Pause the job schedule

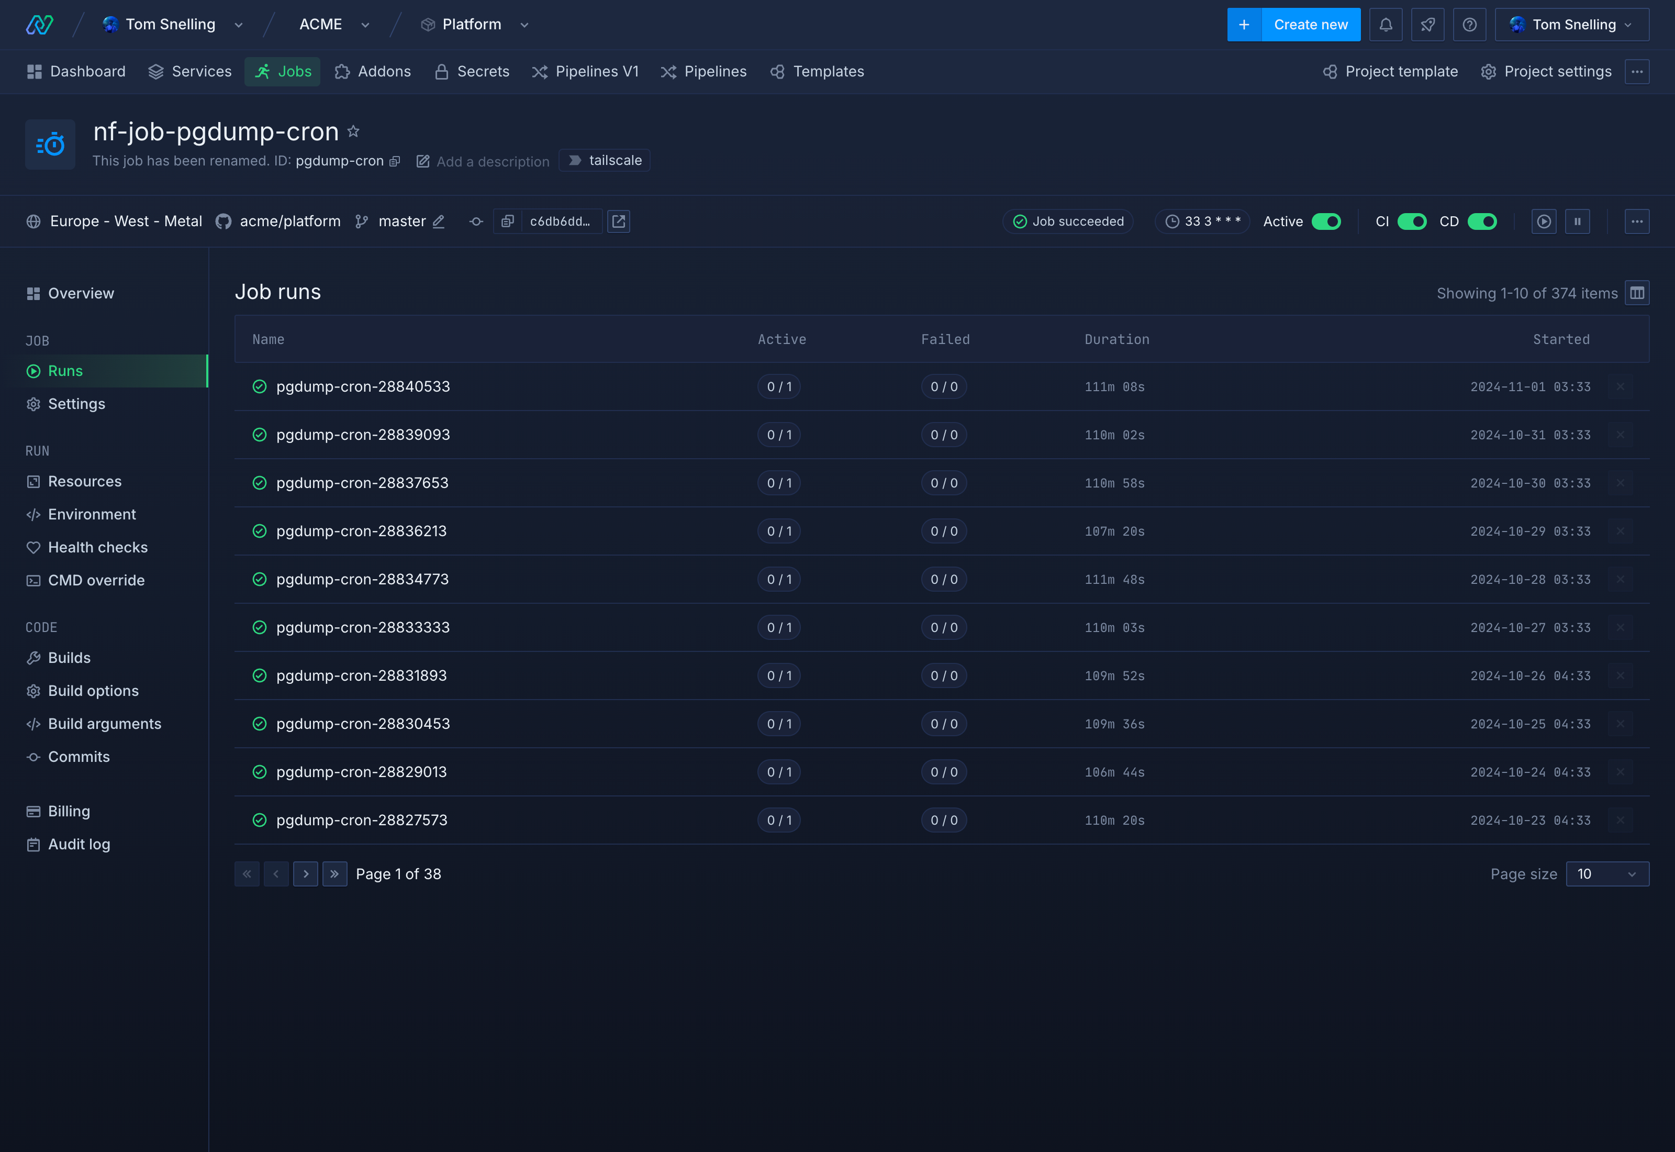tap(1577, 221)
